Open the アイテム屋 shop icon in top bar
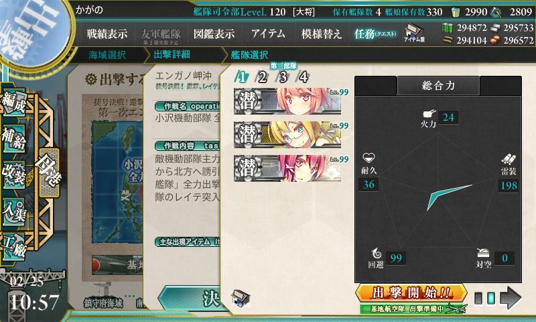Viewport: 536px width, 322px height. [x=414, y=33]
